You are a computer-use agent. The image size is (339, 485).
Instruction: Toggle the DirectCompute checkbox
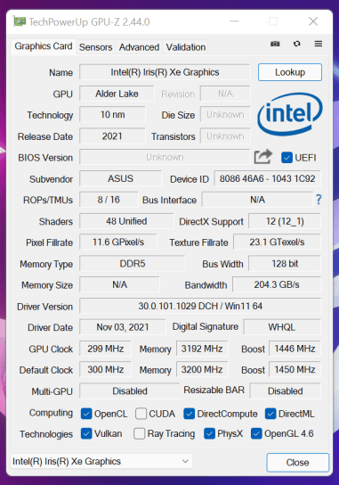[x=189, y=414]
